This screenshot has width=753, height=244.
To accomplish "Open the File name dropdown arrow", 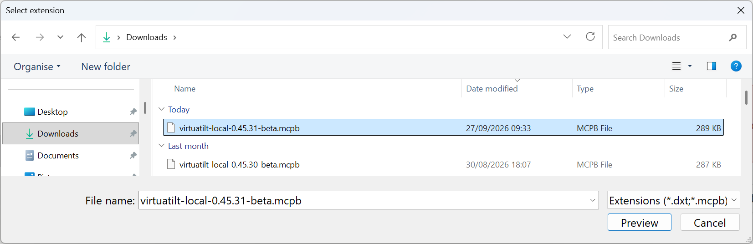I will pos(593,200).
